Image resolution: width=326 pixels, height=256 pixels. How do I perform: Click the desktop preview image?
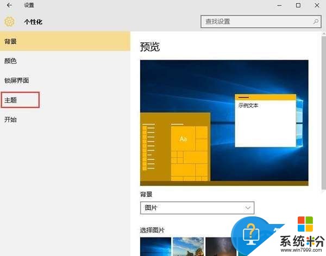click(224, 123)
